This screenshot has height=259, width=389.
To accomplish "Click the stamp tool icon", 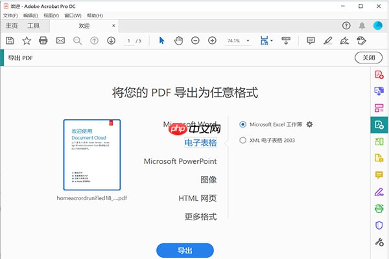I will pos(362,40).
